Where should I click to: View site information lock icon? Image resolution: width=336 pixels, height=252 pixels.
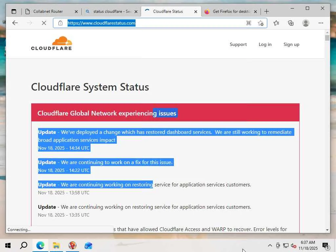click(x=60, y=23)
